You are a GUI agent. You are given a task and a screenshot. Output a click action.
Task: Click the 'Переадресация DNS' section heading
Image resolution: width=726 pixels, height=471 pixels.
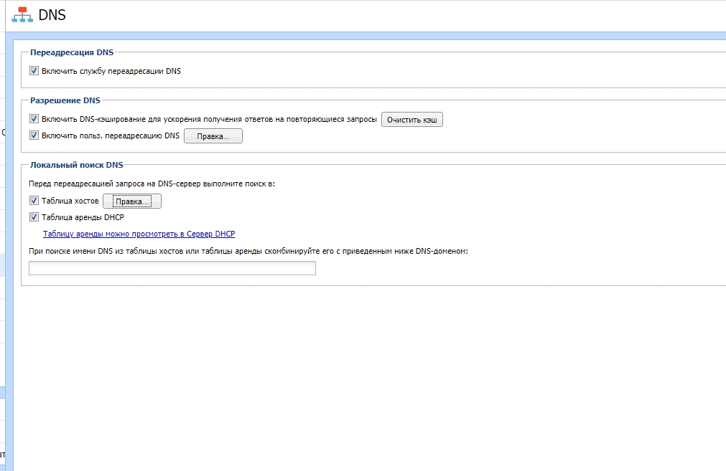click(x=72, y=52)
